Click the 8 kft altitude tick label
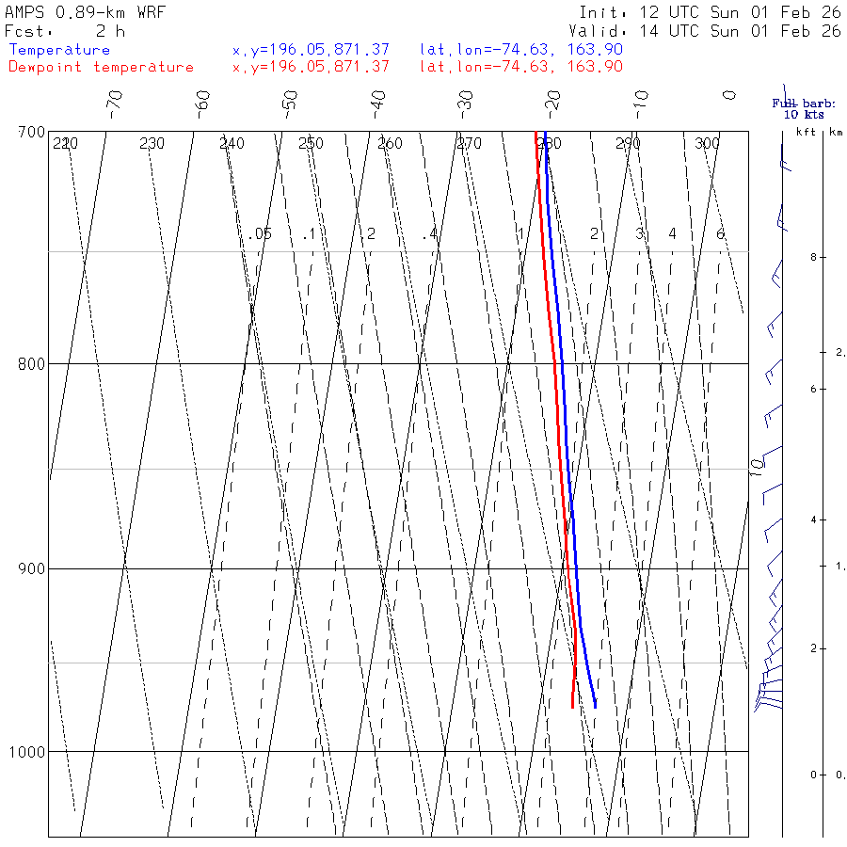Viewport: 847px width, 847px height. pos(813,258)
